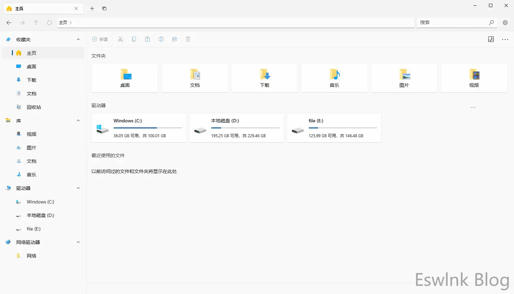Screen dimensions: 514x294
Task: Click the copy icon in toolbar
Action: (134, 39)
